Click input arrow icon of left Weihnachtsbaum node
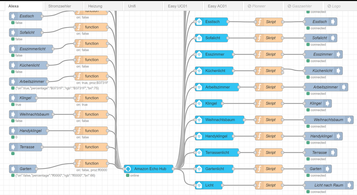Image resolution: width=357 pixels, height=195 pixels. click(13, 114)
